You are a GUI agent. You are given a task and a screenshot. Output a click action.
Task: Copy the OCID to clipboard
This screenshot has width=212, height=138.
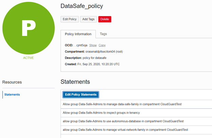click(102, 45)
